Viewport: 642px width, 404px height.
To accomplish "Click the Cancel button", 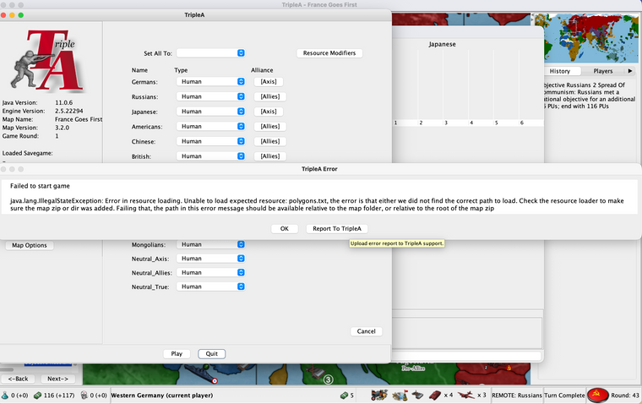I will coord(366,331).
